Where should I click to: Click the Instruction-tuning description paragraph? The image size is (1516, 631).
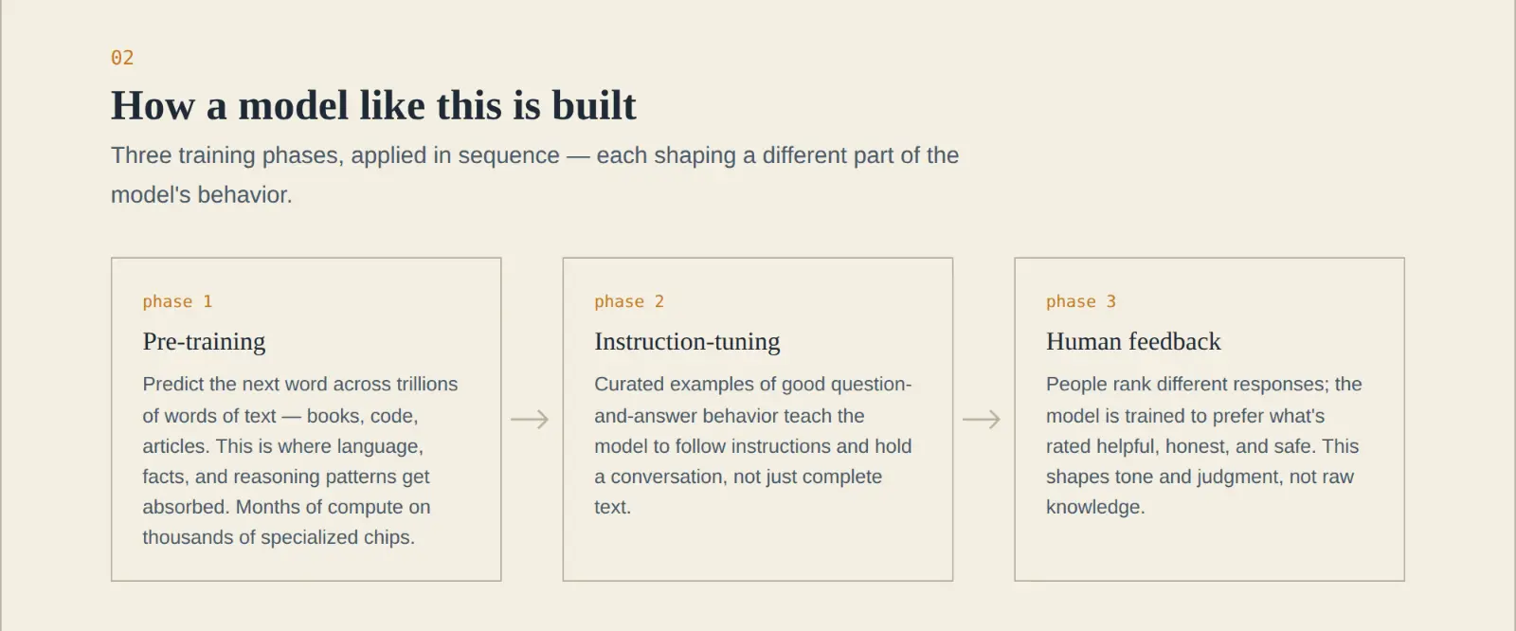(x=753, y=445)
